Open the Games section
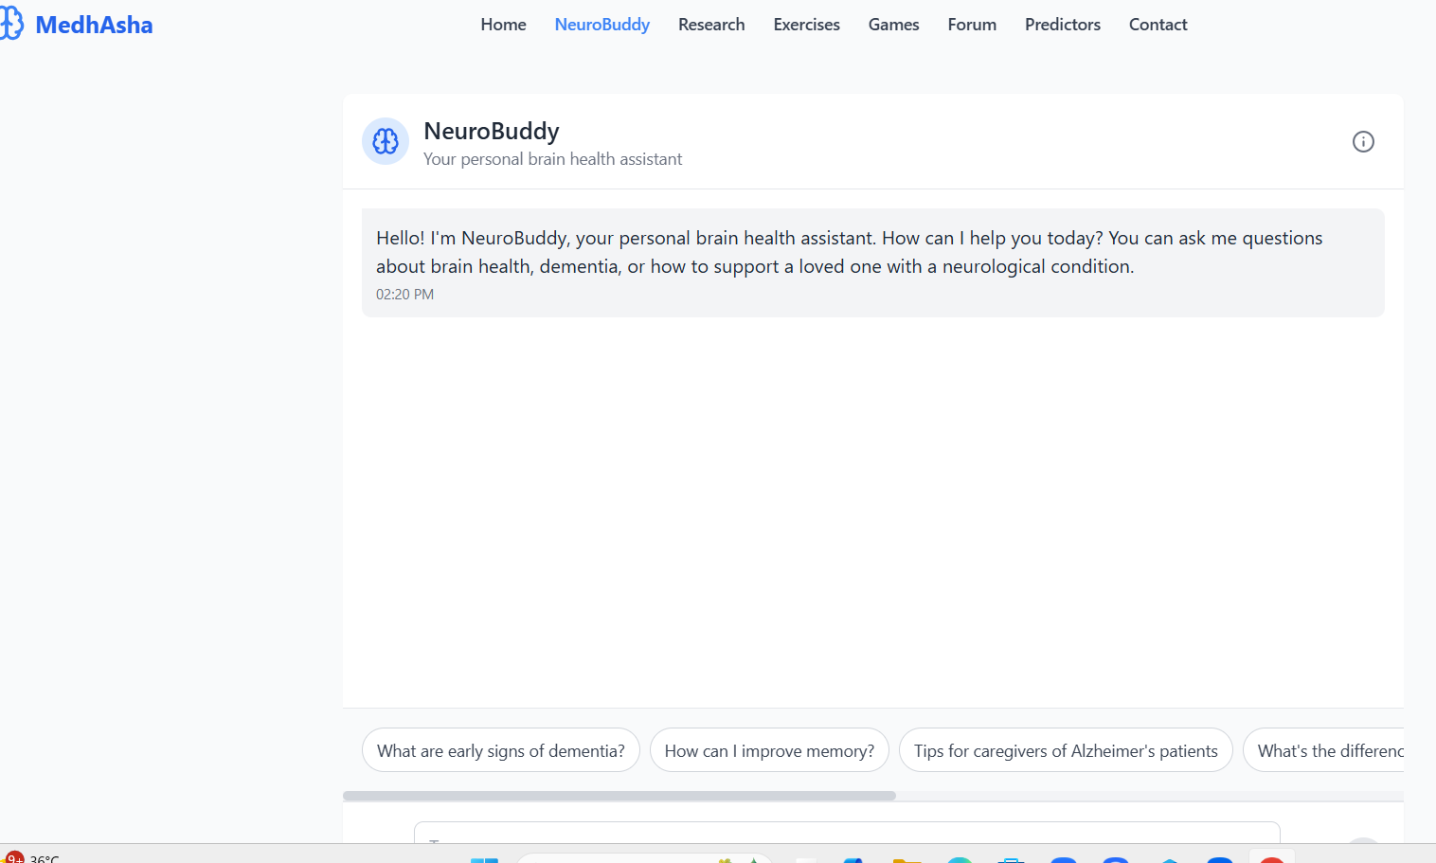1436x863 pixels. point(893,25)
